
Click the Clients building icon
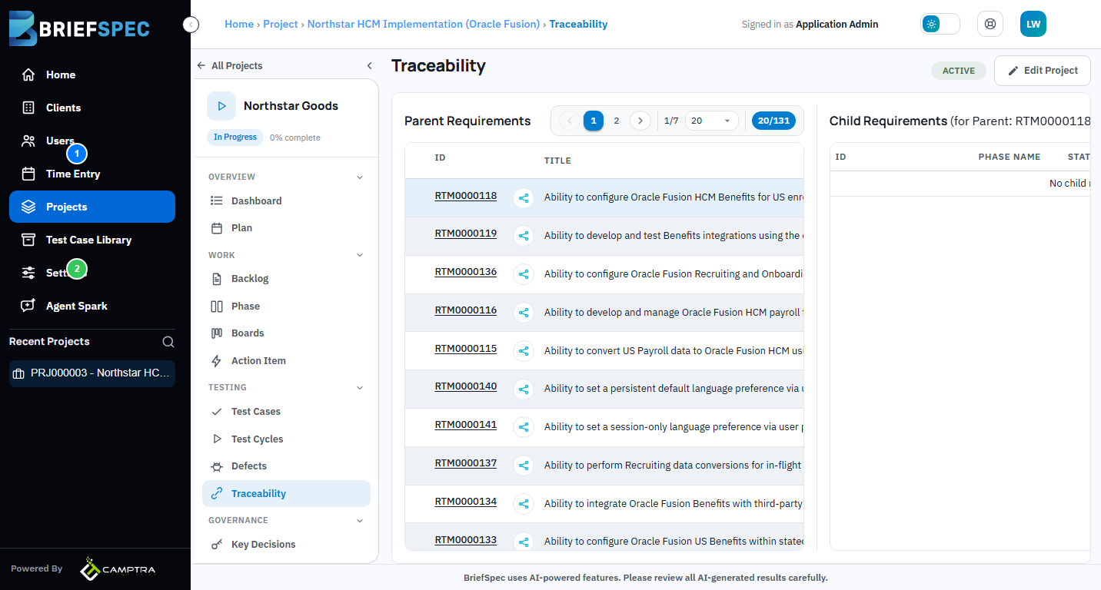tap(28, 108)
